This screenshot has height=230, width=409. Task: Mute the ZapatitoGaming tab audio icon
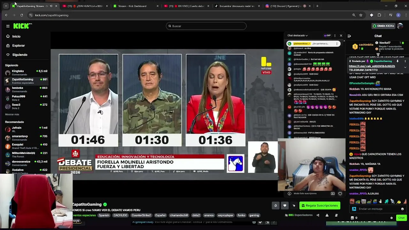point(51,6)
